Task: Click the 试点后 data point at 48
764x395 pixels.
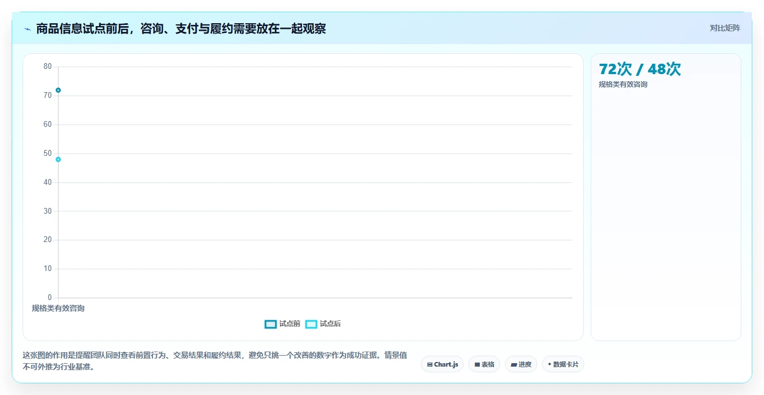Action: click(x=58, y=159)
